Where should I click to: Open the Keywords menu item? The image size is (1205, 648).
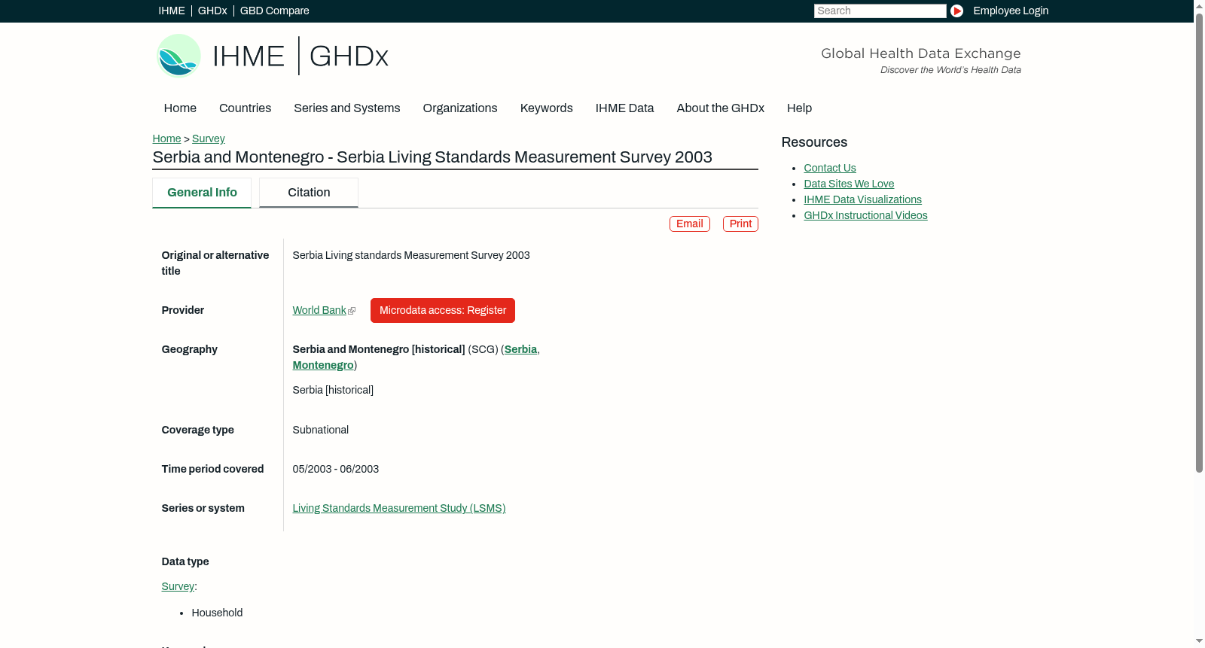click(547, 108)
